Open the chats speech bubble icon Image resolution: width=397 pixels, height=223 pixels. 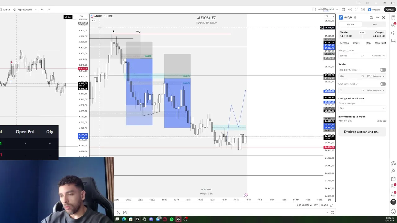pyautogui.click(x=393, y=41)
